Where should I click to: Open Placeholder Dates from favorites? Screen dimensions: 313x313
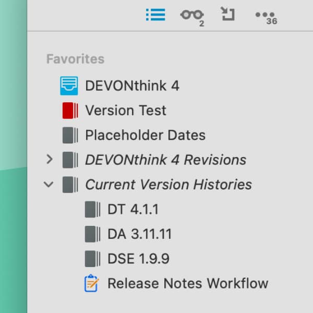pyautogui.click(x=145, y=135)
